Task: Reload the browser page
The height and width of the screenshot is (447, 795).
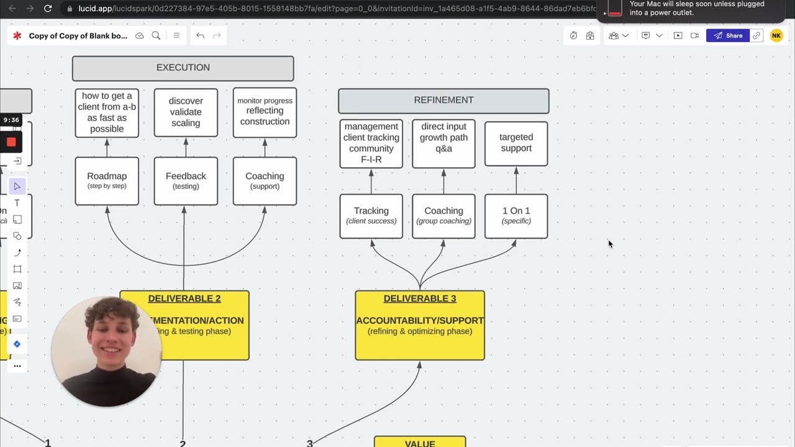Action: click(x=48, y=9)
